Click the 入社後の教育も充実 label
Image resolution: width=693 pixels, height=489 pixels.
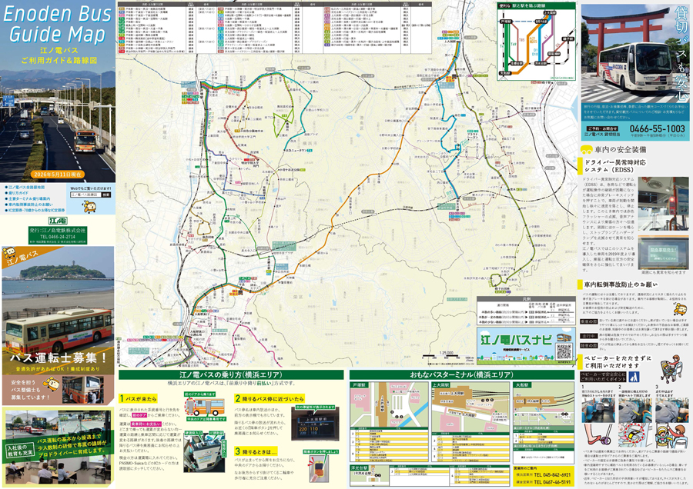point(20,451)
